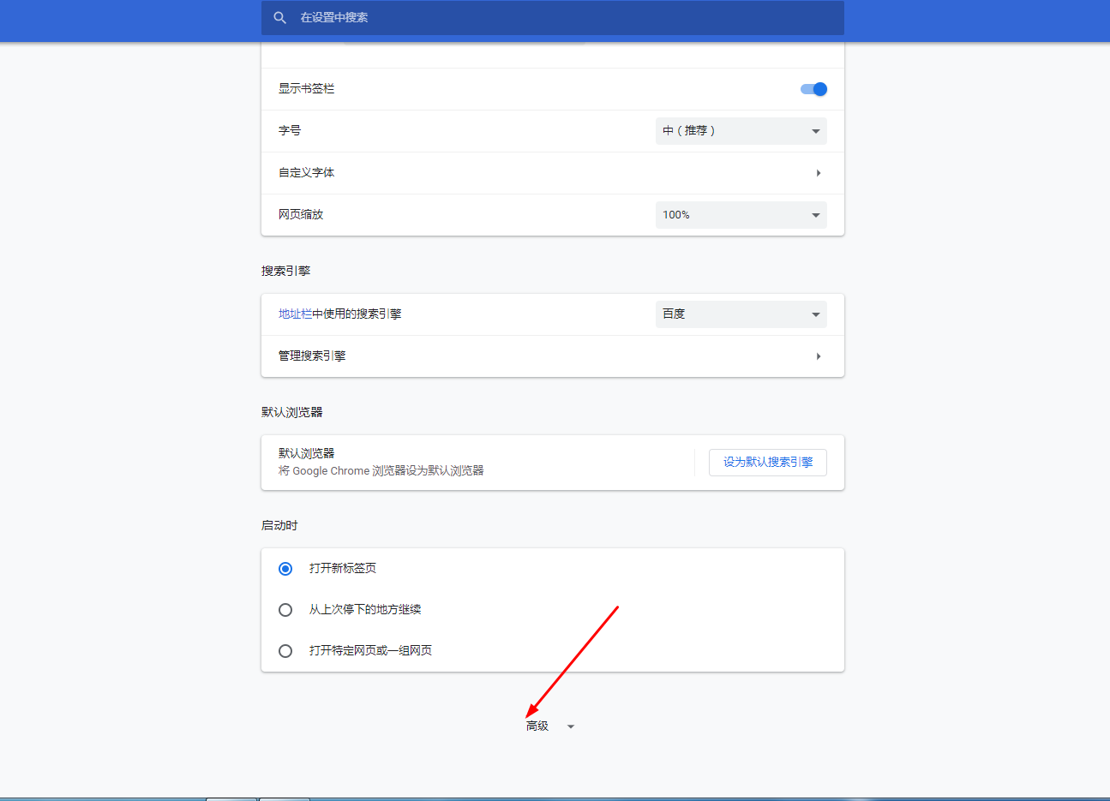Select the 打开特定网页或一组网页 radio button

click(x=285, y=651)
